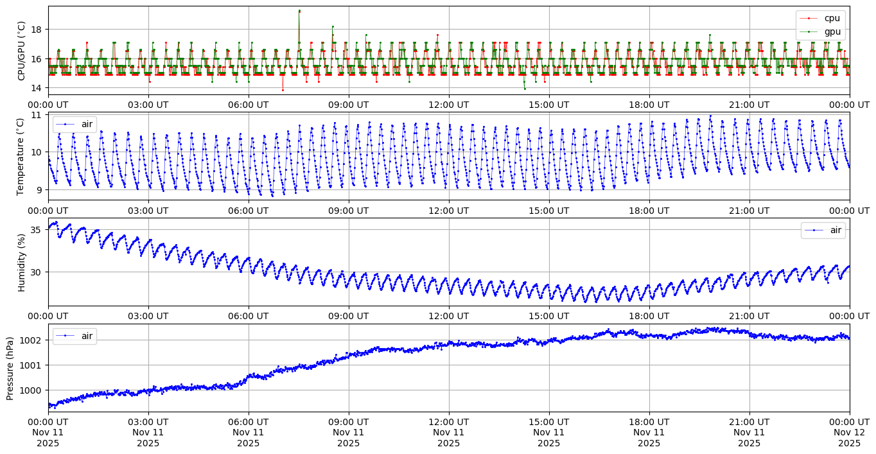Select the cpu label in the legend
The width and height of the screenshot is (876, 454).
tap(832, 19)
